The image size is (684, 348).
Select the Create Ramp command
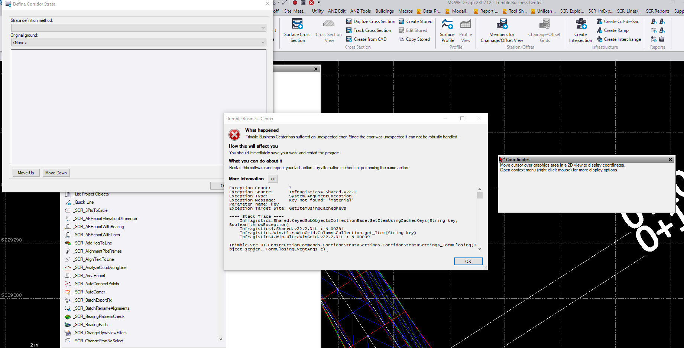(x=613, y=30)
